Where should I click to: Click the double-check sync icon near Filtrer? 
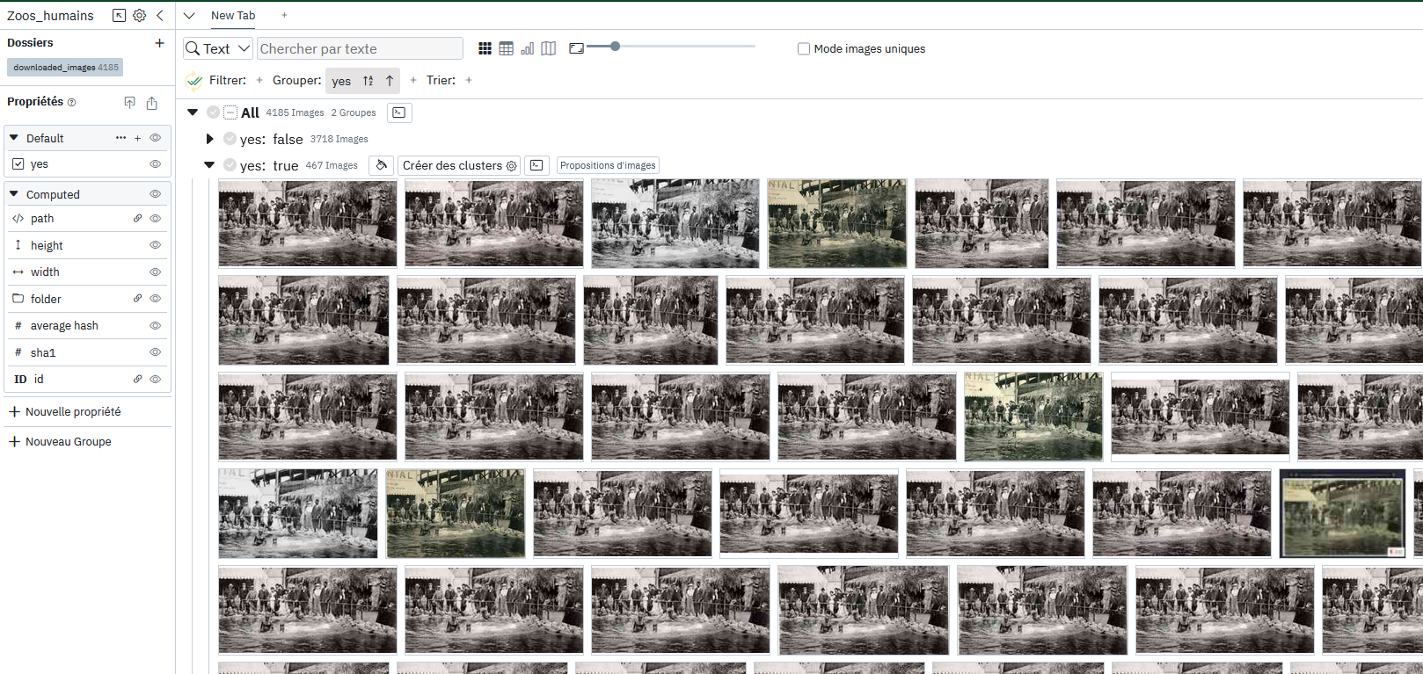194,81
